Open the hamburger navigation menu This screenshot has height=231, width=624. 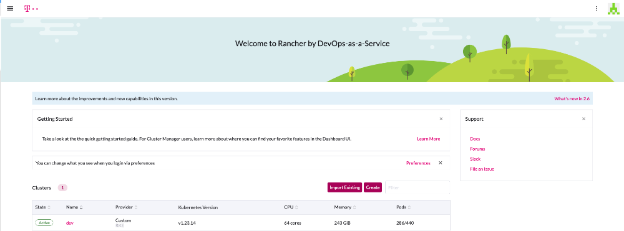click(x=10, y=8)
